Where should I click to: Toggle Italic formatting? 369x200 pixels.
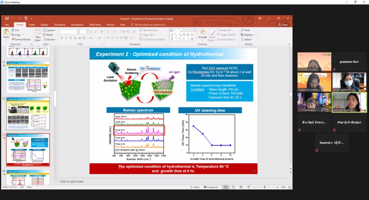click(x=66, y=38)
